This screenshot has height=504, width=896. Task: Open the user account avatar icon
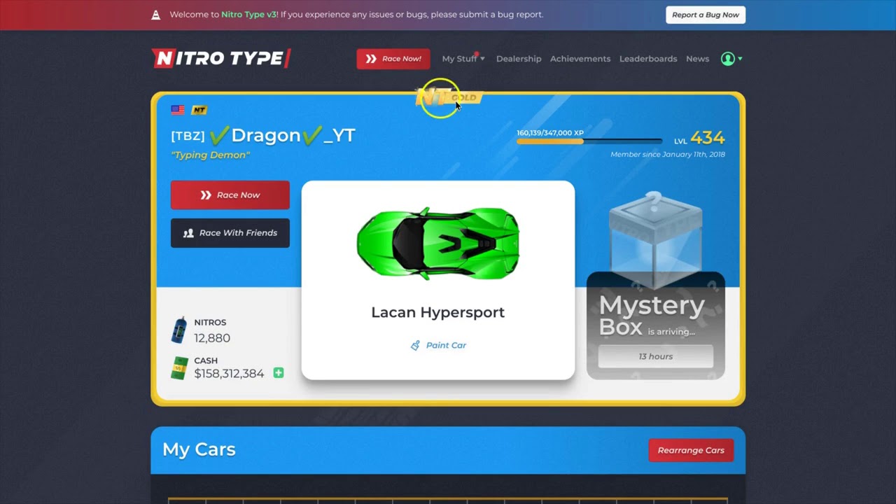pos(728,59)
